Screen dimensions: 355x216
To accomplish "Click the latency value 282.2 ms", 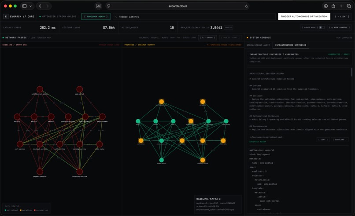I will point(48,28).
